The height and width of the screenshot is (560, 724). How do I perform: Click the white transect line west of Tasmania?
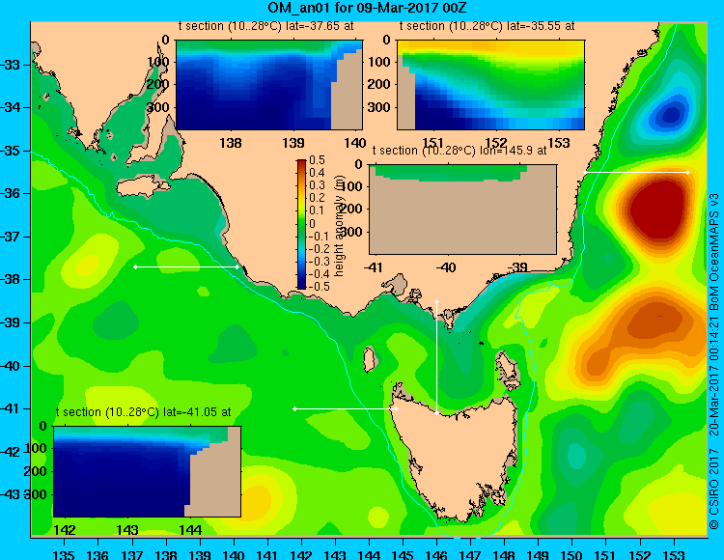(346, 408)
